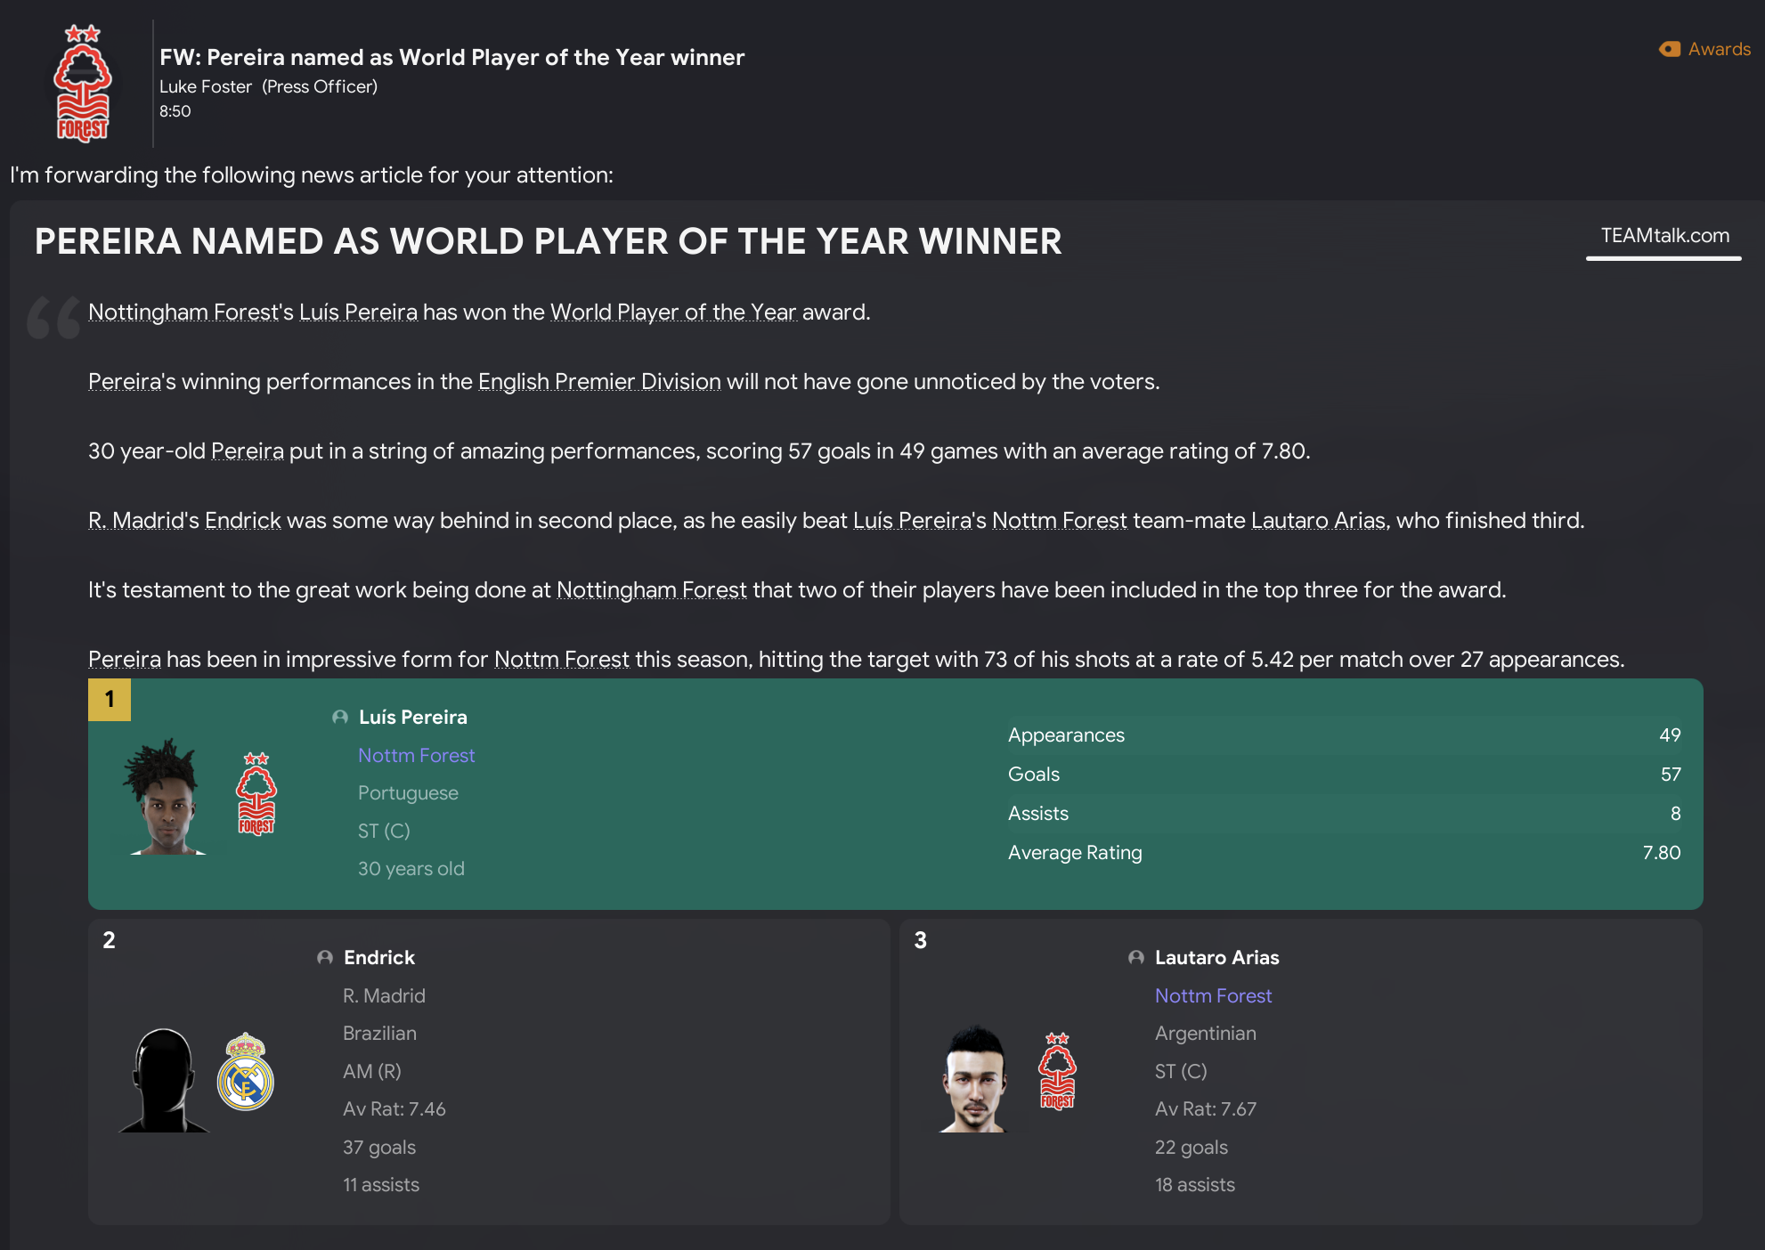Screen dimensions: 1765x1250
Task: Click the Real Madrid club badge
Action: point(246,1072)
